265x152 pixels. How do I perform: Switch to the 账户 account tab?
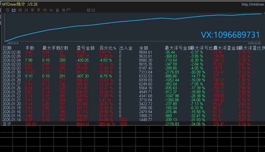point(66,10)
